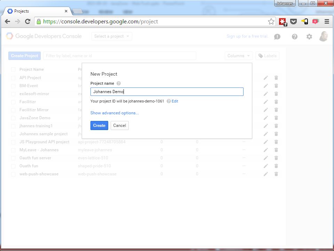Open the Chrome hamburger menu

point(327,21)
